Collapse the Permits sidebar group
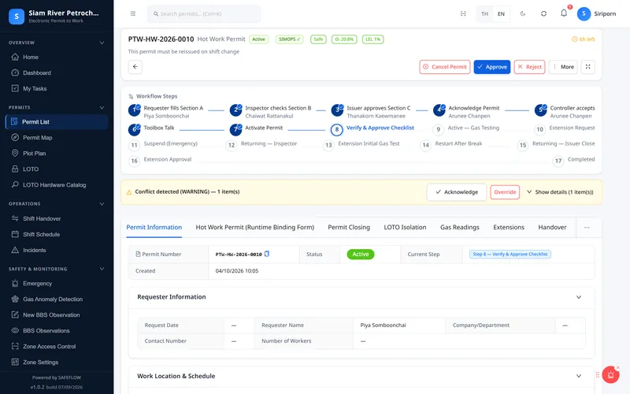The width and height of the screenshot is (630, 394). (x=102, y=108)
